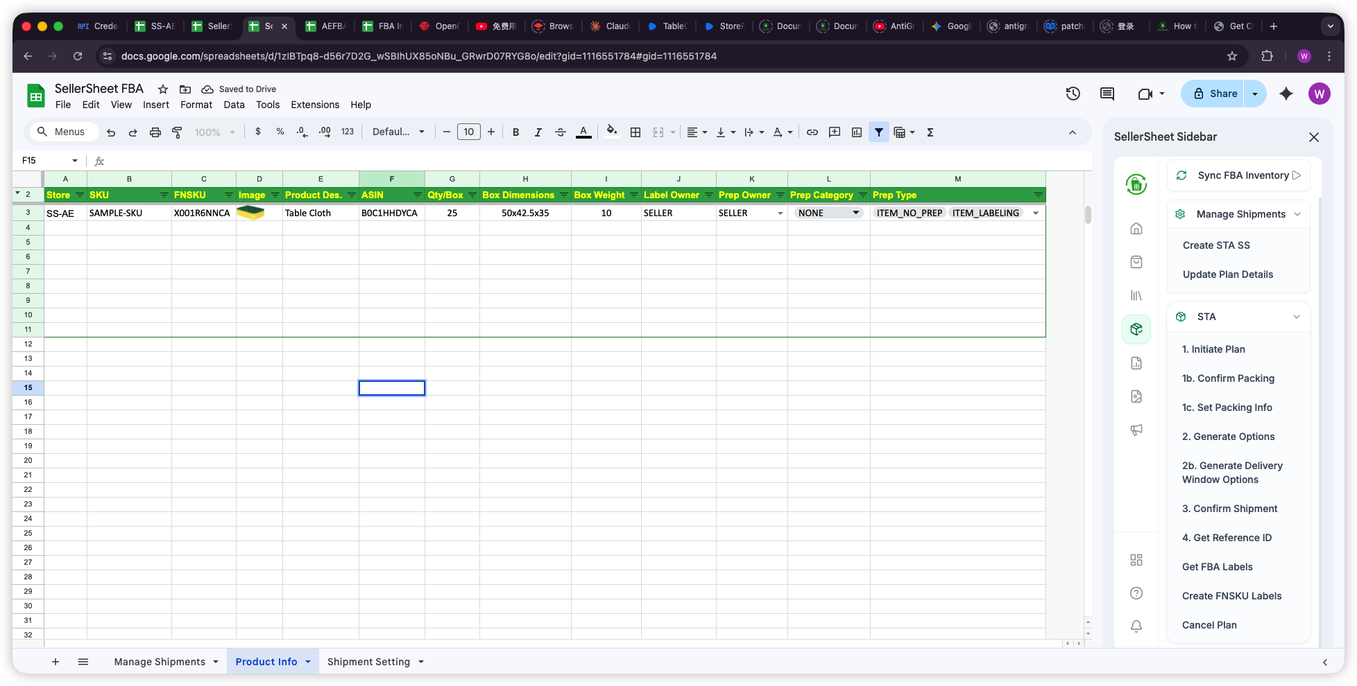The image size is (1357, 686).
Task: Click the Italic formatting icon
Action: [x=538, y=132]
